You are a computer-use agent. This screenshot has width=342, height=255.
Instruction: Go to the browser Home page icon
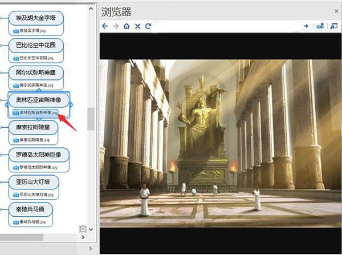click(x=127, y=26)
